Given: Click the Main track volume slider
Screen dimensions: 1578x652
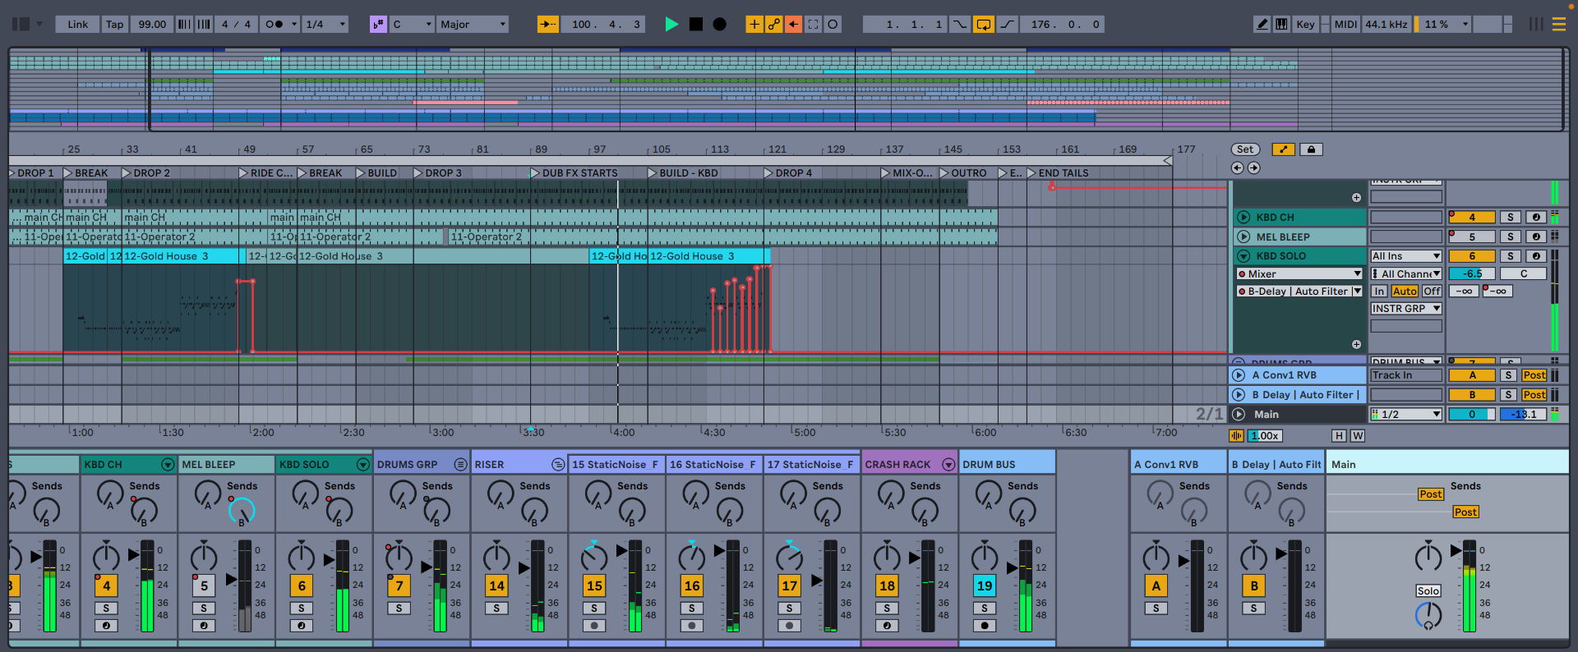Looking at the screenshot, I should 1471,415.
